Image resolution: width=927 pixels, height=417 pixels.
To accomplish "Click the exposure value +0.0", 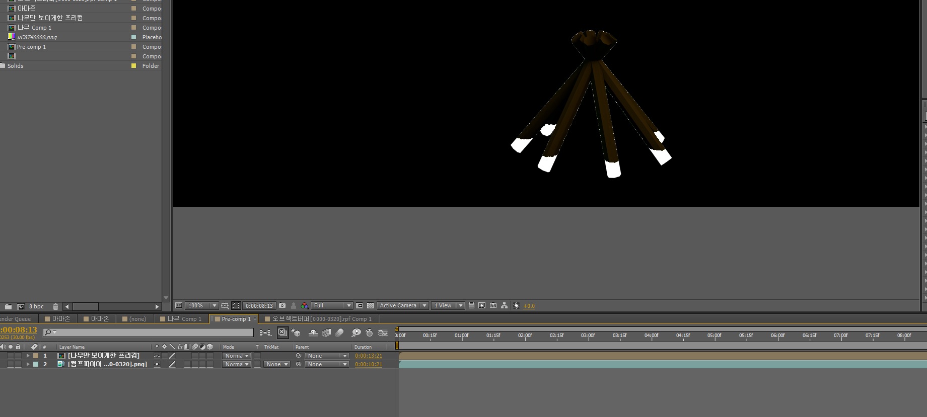I will point(529,306).
